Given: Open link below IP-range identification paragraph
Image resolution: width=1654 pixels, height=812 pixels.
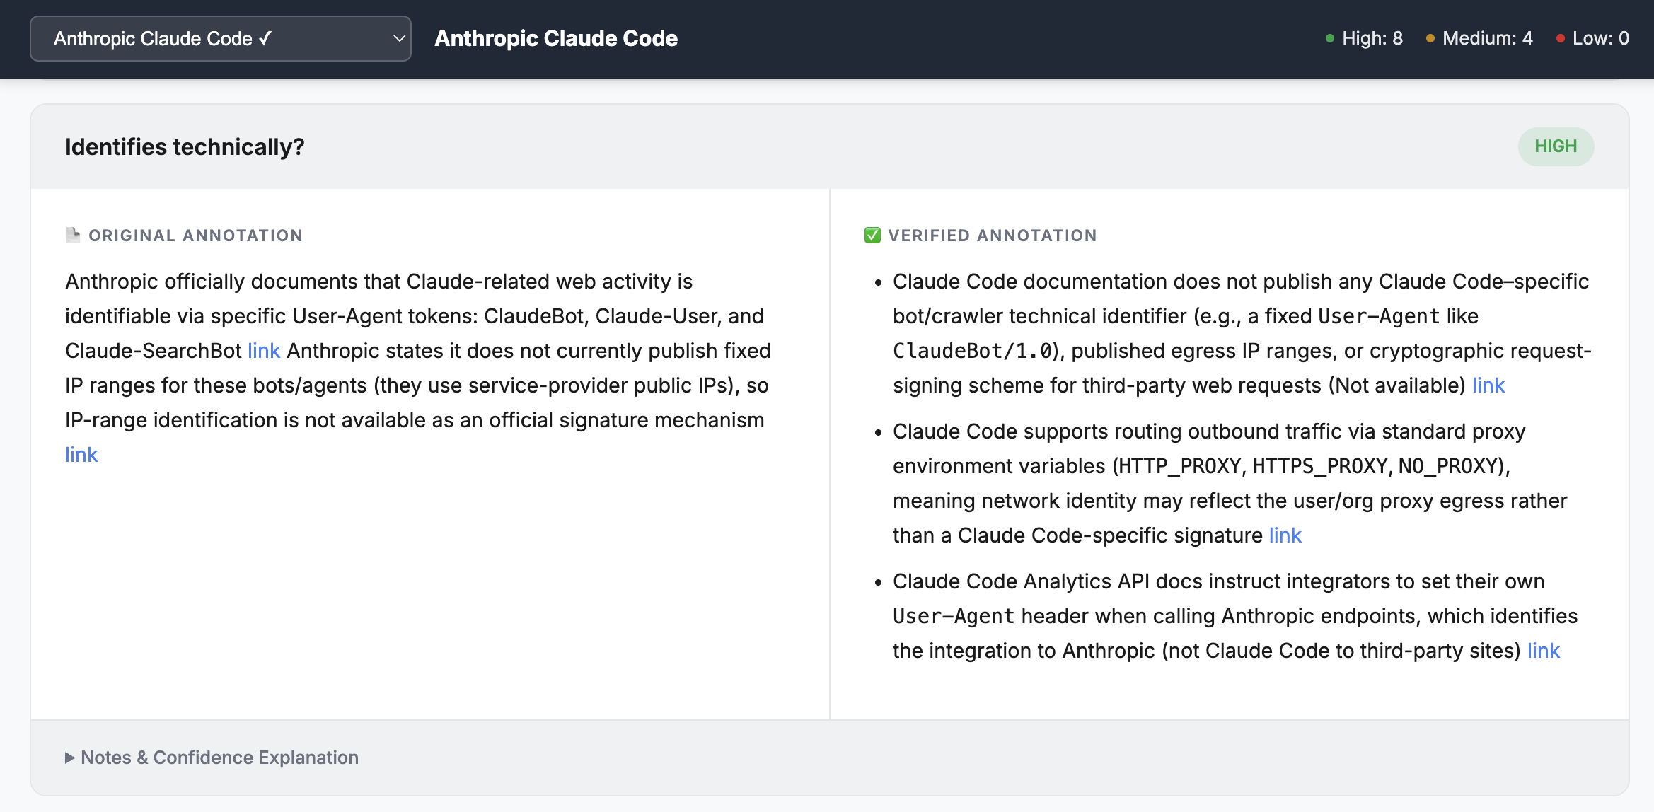Looking at the screenshot, I should coord(81,455).
